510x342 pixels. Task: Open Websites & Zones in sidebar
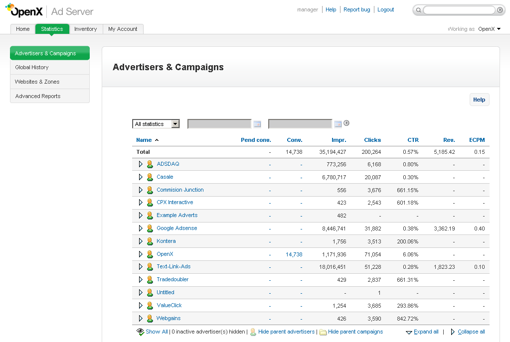pos(37,82)
